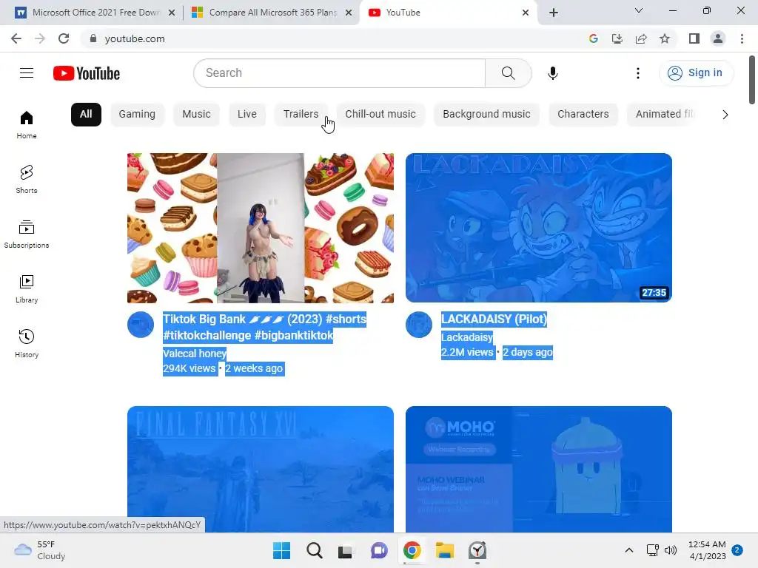Viewport: 758px width, 568px height.
Task: Reload the page with refresh icon
Action: [x=64, y=38]
